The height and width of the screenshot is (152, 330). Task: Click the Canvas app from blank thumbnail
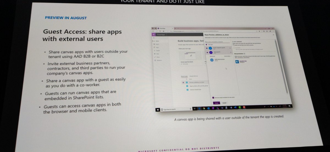pyautogui.click(x=191, y=55)
